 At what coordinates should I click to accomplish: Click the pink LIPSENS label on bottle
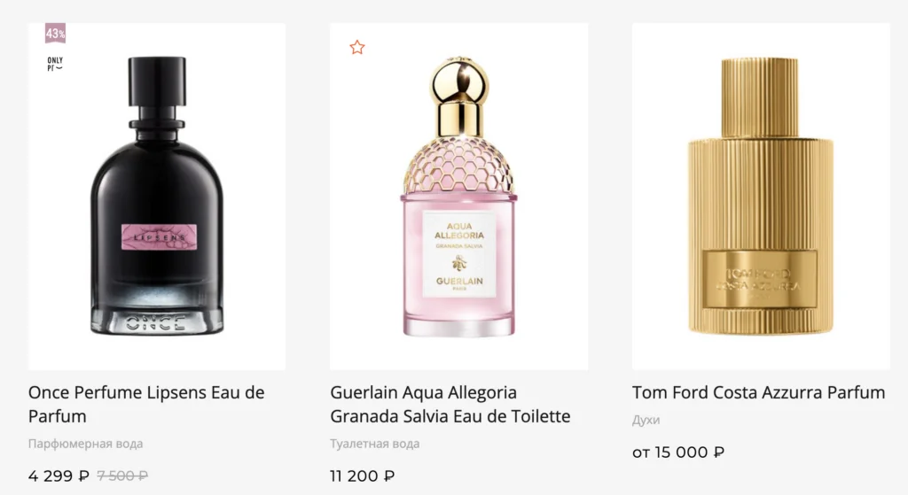(160, 237)
